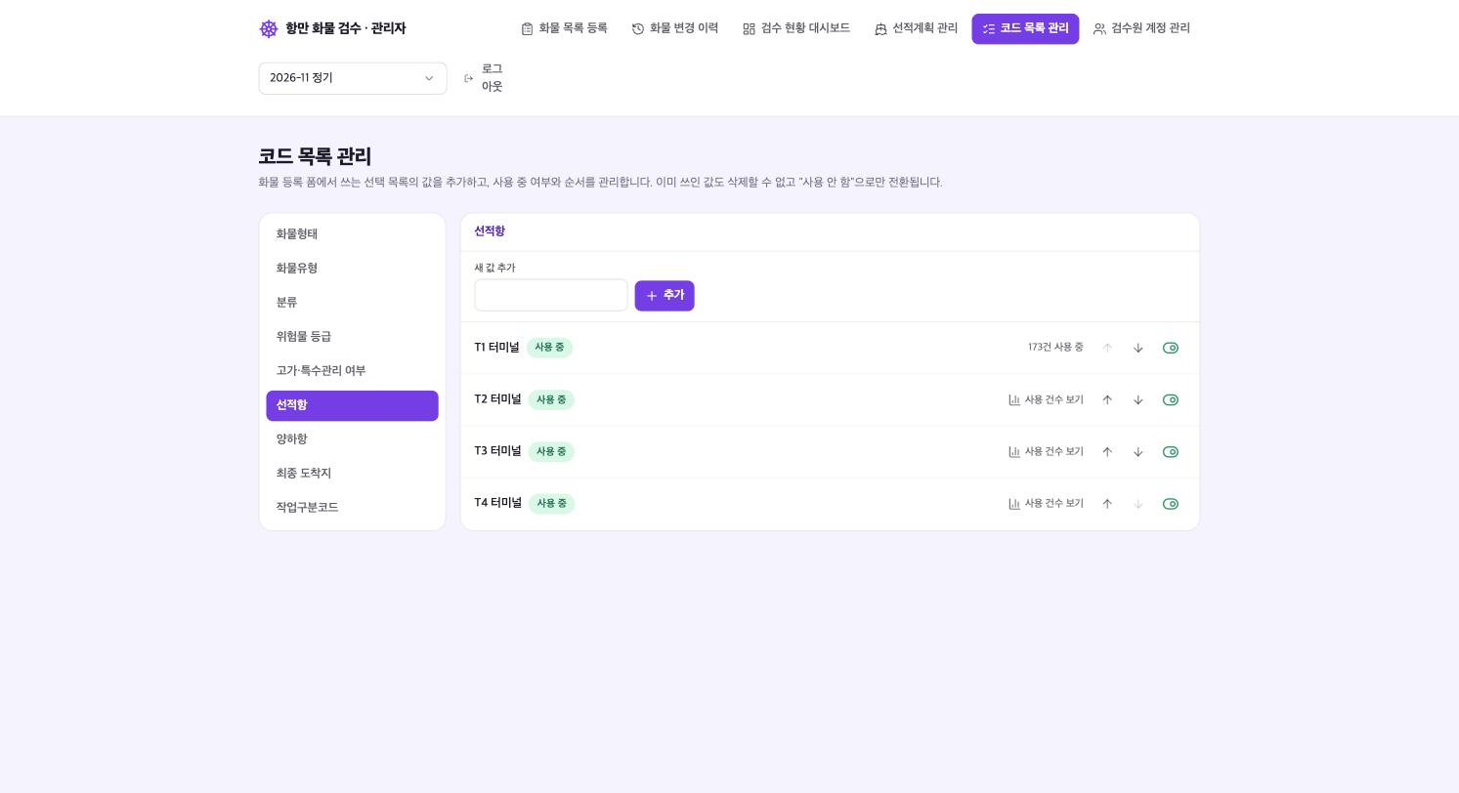Click 사용 중 badge on T4 터미널
1459x793 pixels.
(x=551, y=504)
